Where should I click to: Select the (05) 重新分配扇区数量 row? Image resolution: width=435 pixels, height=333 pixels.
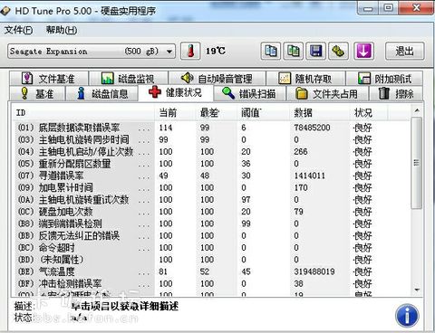tap(211, 164)
